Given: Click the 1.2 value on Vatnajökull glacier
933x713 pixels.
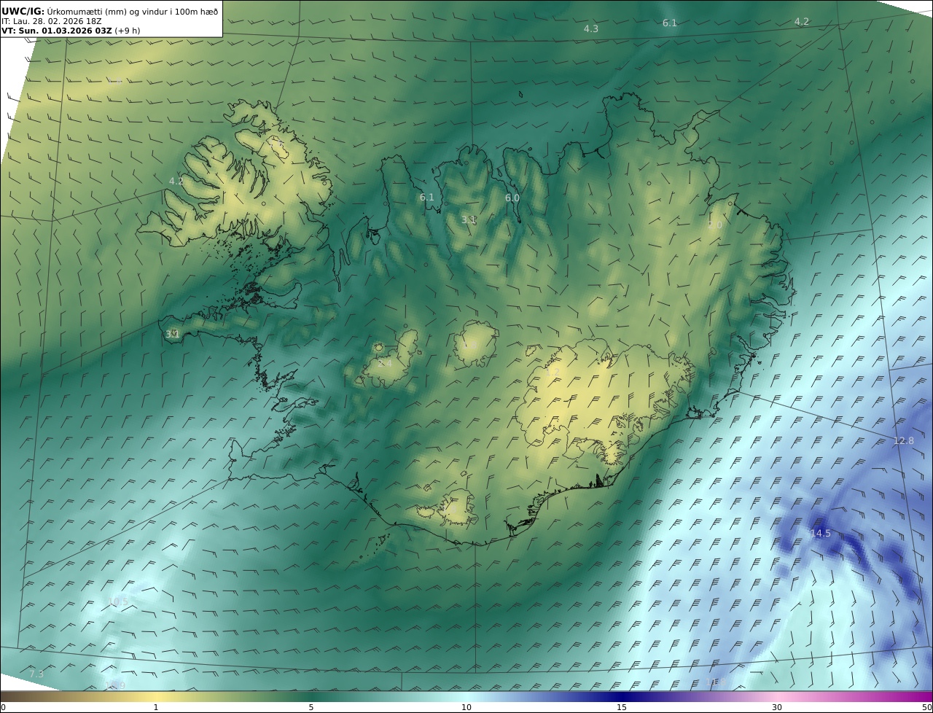Looking at the screenshot, I should tap(553, 372).
